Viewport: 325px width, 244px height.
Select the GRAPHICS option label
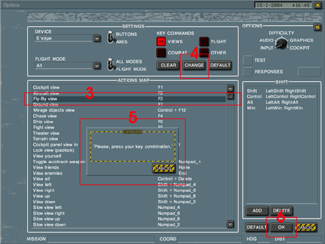302,40
